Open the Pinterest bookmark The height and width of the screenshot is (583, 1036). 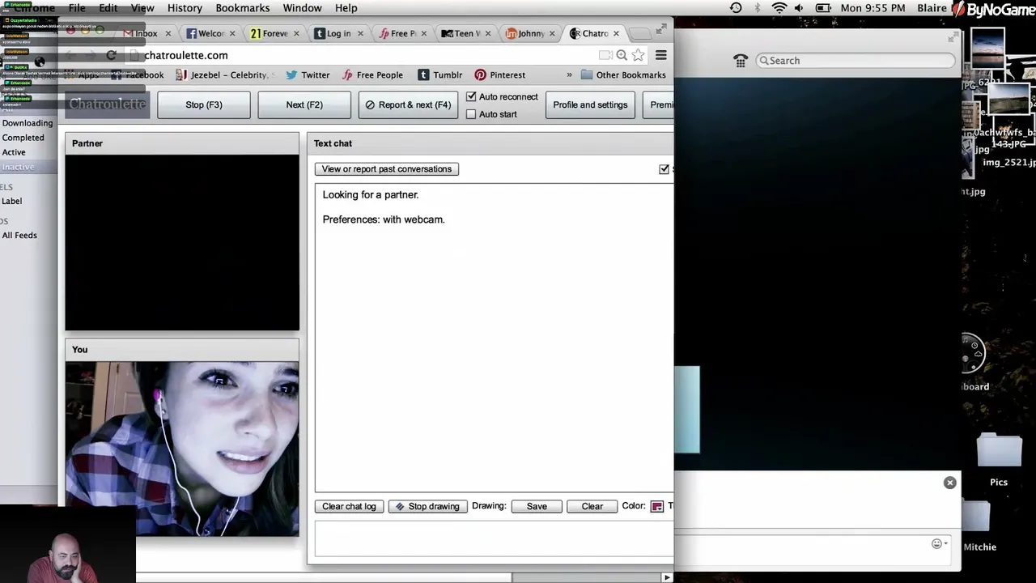pos(500,74)
